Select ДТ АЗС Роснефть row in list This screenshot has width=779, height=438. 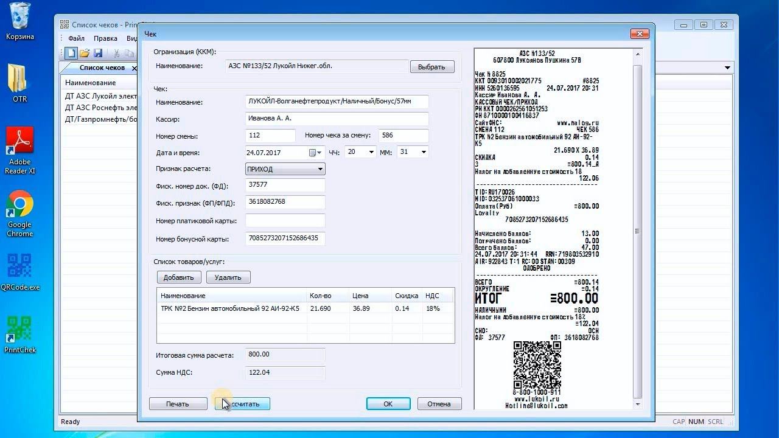101,108
